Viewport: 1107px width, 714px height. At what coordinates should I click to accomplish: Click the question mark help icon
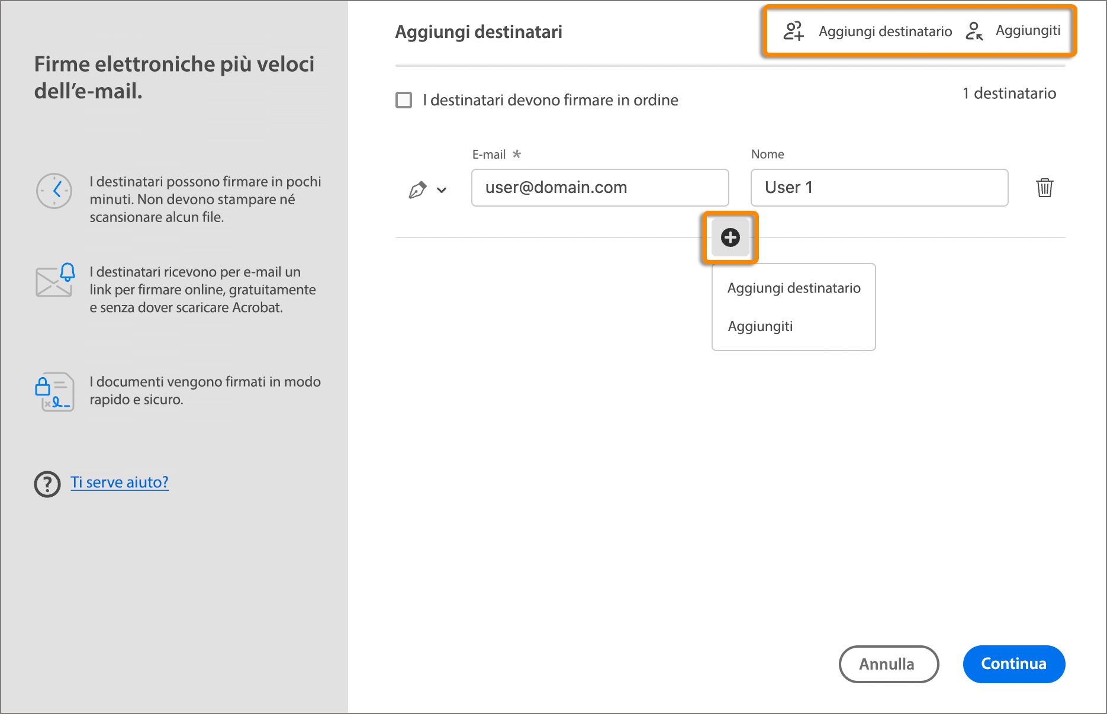pos(47,484)
